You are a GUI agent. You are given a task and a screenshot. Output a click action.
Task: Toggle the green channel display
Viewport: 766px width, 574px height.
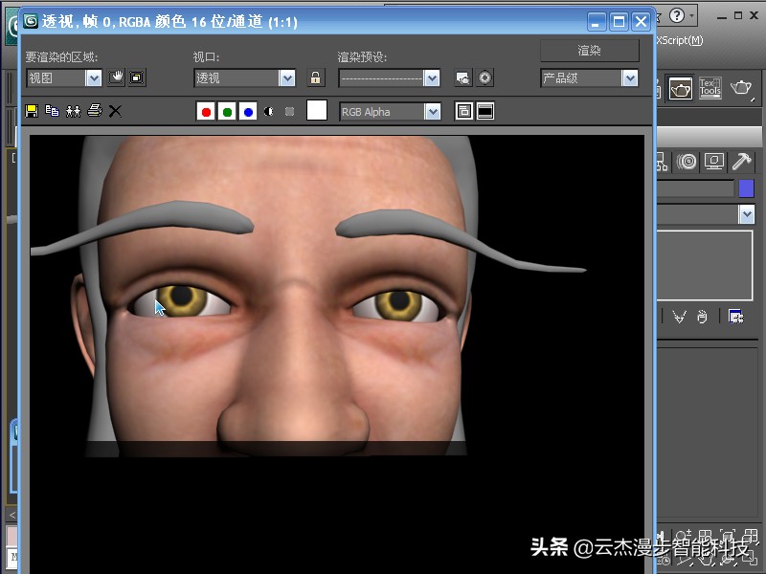(x=227, y=110)
